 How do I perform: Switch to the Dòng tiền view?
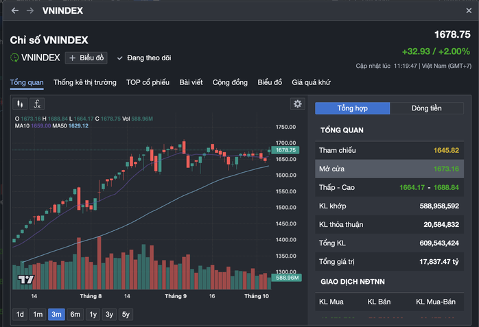tap(426, 108)
